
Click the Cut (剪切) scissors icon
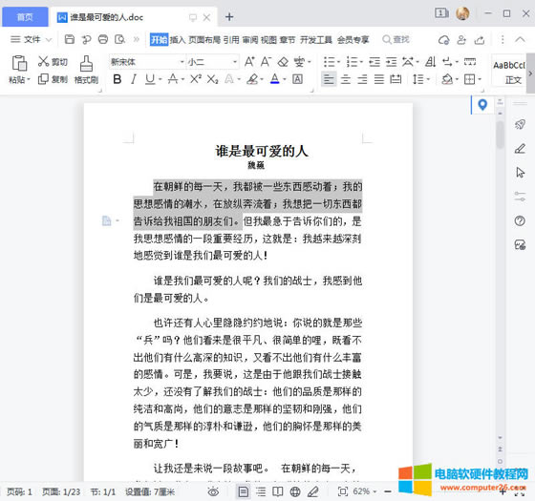(x=44, y=61)
